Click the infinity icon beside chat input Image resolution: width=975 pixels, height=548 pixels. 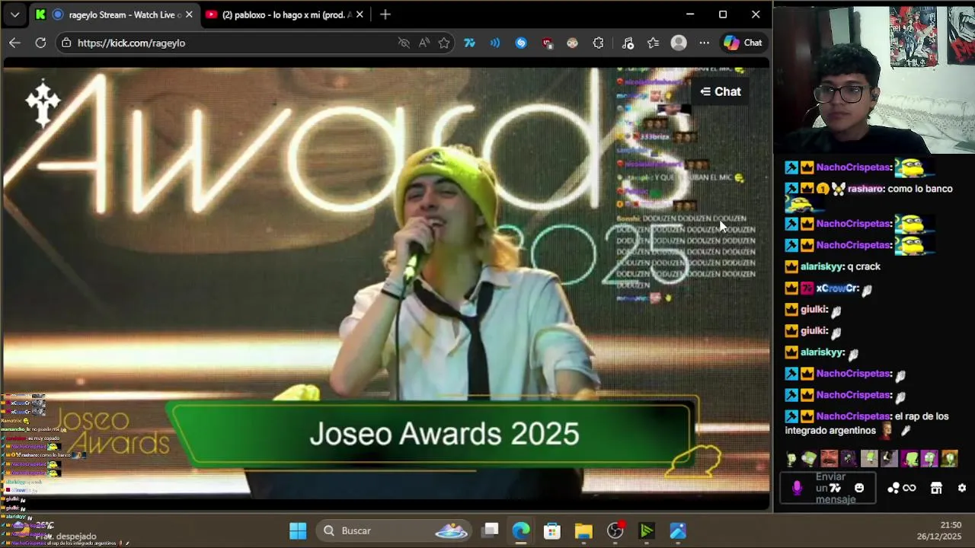pos(909,488)
